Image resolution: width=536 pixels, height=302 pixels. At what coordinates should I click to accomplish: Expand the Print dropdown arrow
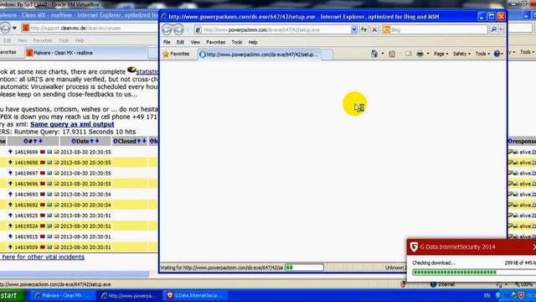point(428,54)
